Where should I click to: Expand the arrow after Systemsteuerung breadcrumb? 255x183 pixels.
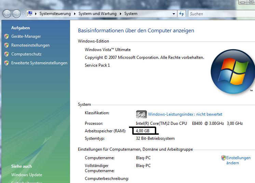(x=75, y=14)
